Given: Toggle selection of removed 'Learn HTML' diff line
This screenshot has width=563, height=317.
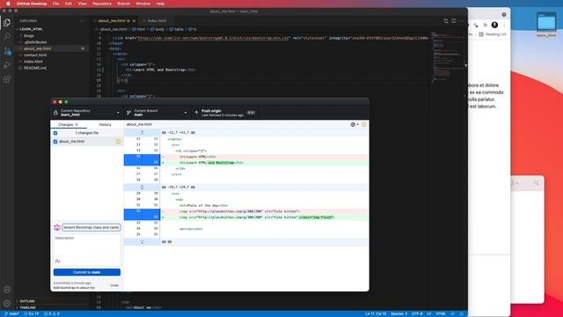Looking at the screenshot, I should tap(142, 157).
